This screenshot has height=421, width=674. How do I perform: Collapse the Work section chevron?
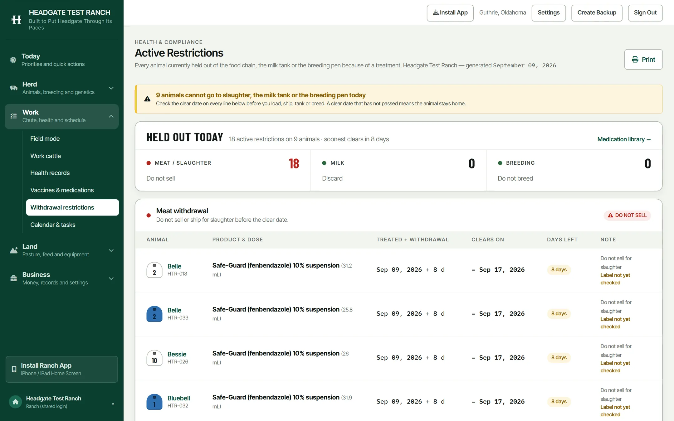111,116
